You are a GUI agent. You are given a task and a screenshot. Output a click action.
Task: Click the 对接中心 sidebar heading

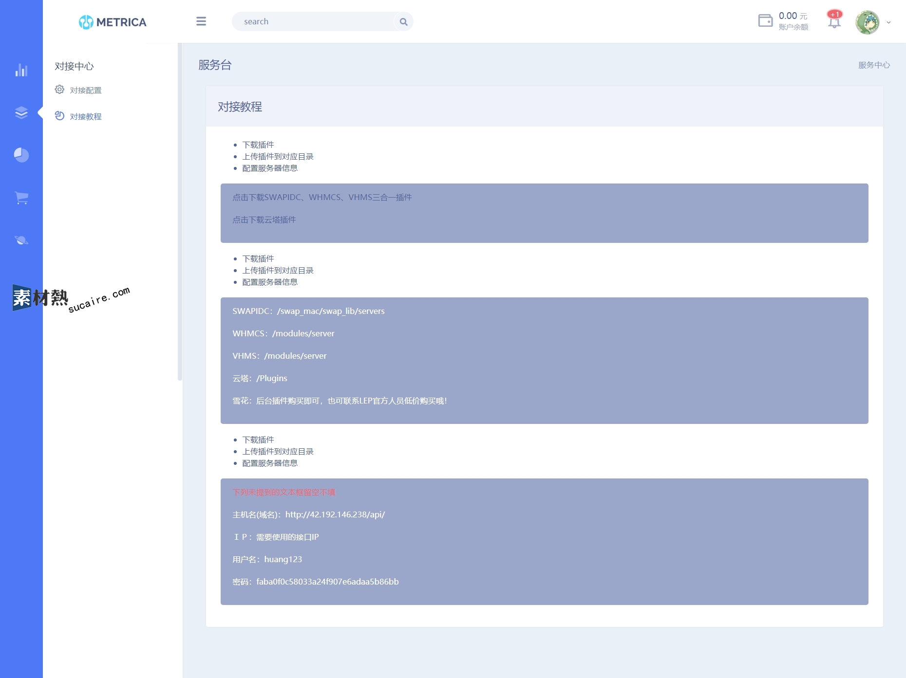pyautogui.click(x=74, y=66)
